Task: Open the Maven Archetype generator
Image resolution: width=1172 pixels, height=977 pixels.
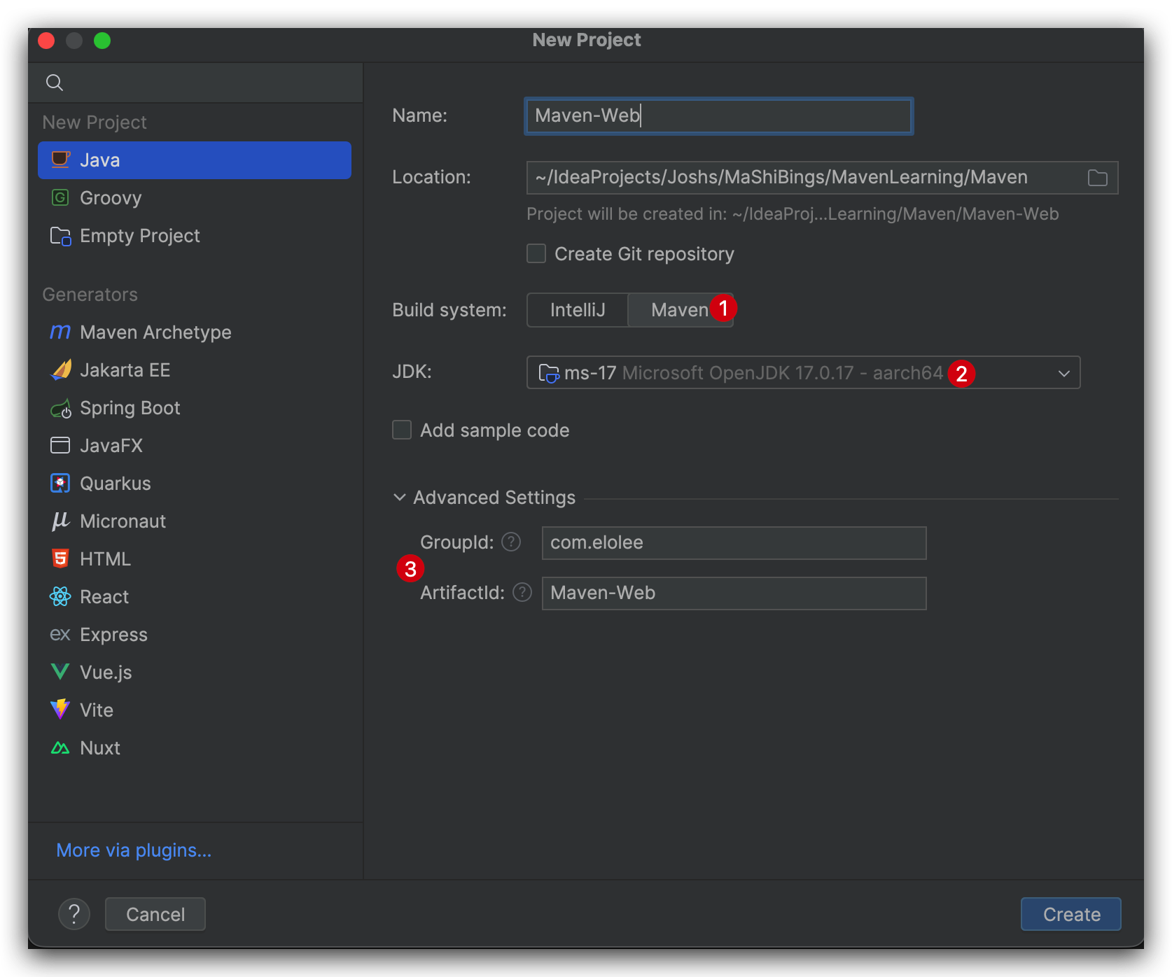Action: [195, 332]
